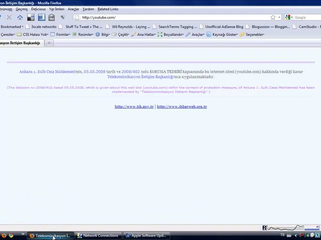The width and height of the screenshot is (321, 240).
Task: Open the Delicious menu
Action: click(x=38, y=9)
